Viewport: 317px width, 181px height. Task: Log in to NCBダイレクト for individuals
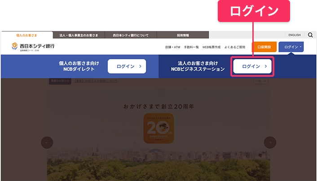coord(127,66)
